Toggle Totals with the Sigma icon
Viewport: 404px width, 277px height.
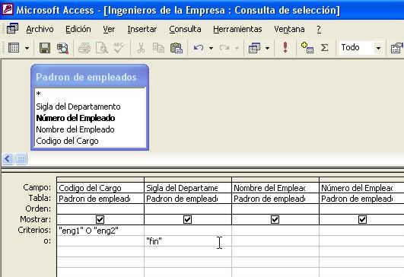point(325,48)
